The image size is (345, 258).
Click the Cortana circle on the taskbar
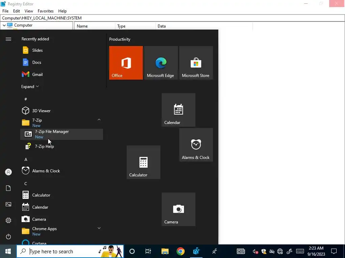point(132,251)
